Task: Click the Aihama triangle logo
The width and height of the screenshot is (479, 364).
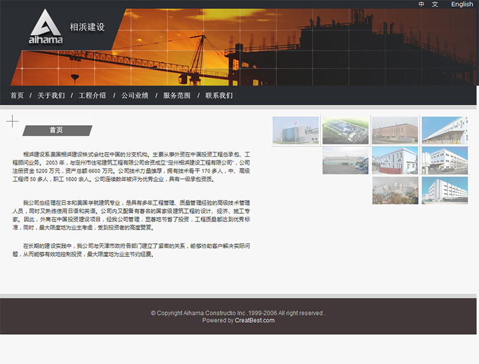Action: tap(45, 28)
